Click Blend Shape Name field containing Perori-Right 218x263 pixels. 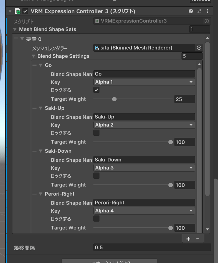point(144,203)
